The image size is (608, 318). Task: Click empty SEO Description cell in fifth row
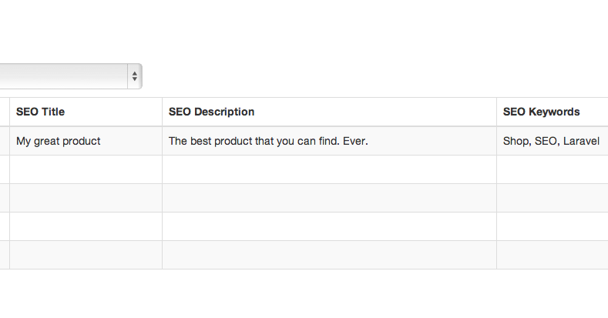[x=329, y=255]
